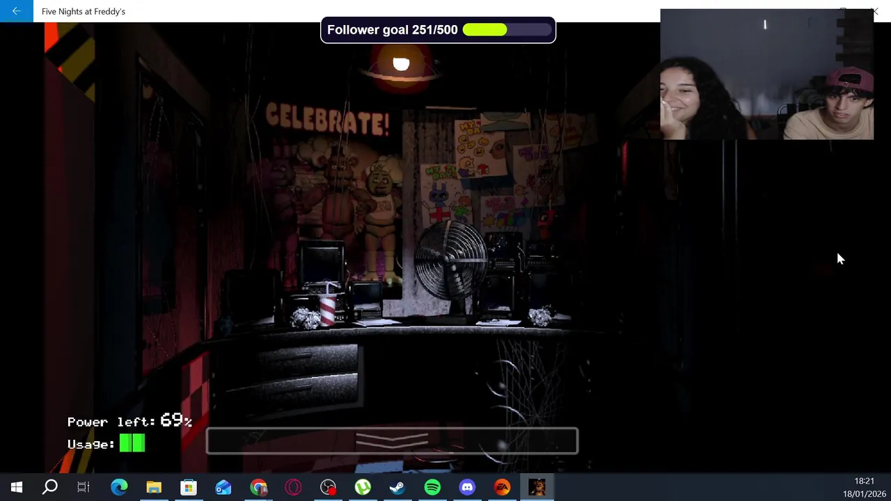Screen dimensions: 891x501
Task: Click the fan on the desk
Action: [450, 268]
